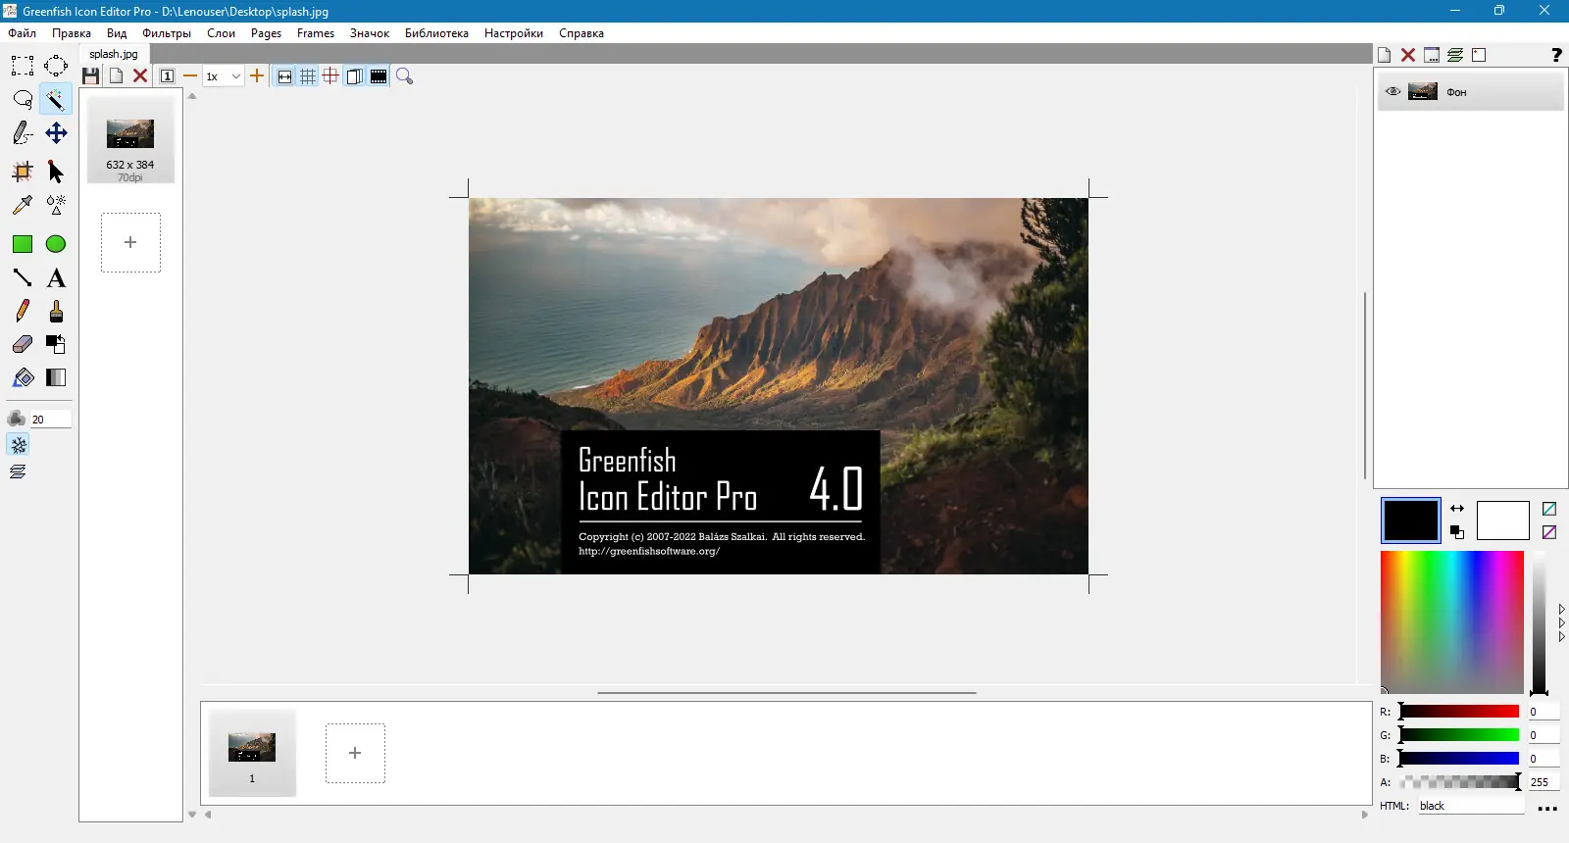Choose the hot spot pointer tool

pos(56,173)
